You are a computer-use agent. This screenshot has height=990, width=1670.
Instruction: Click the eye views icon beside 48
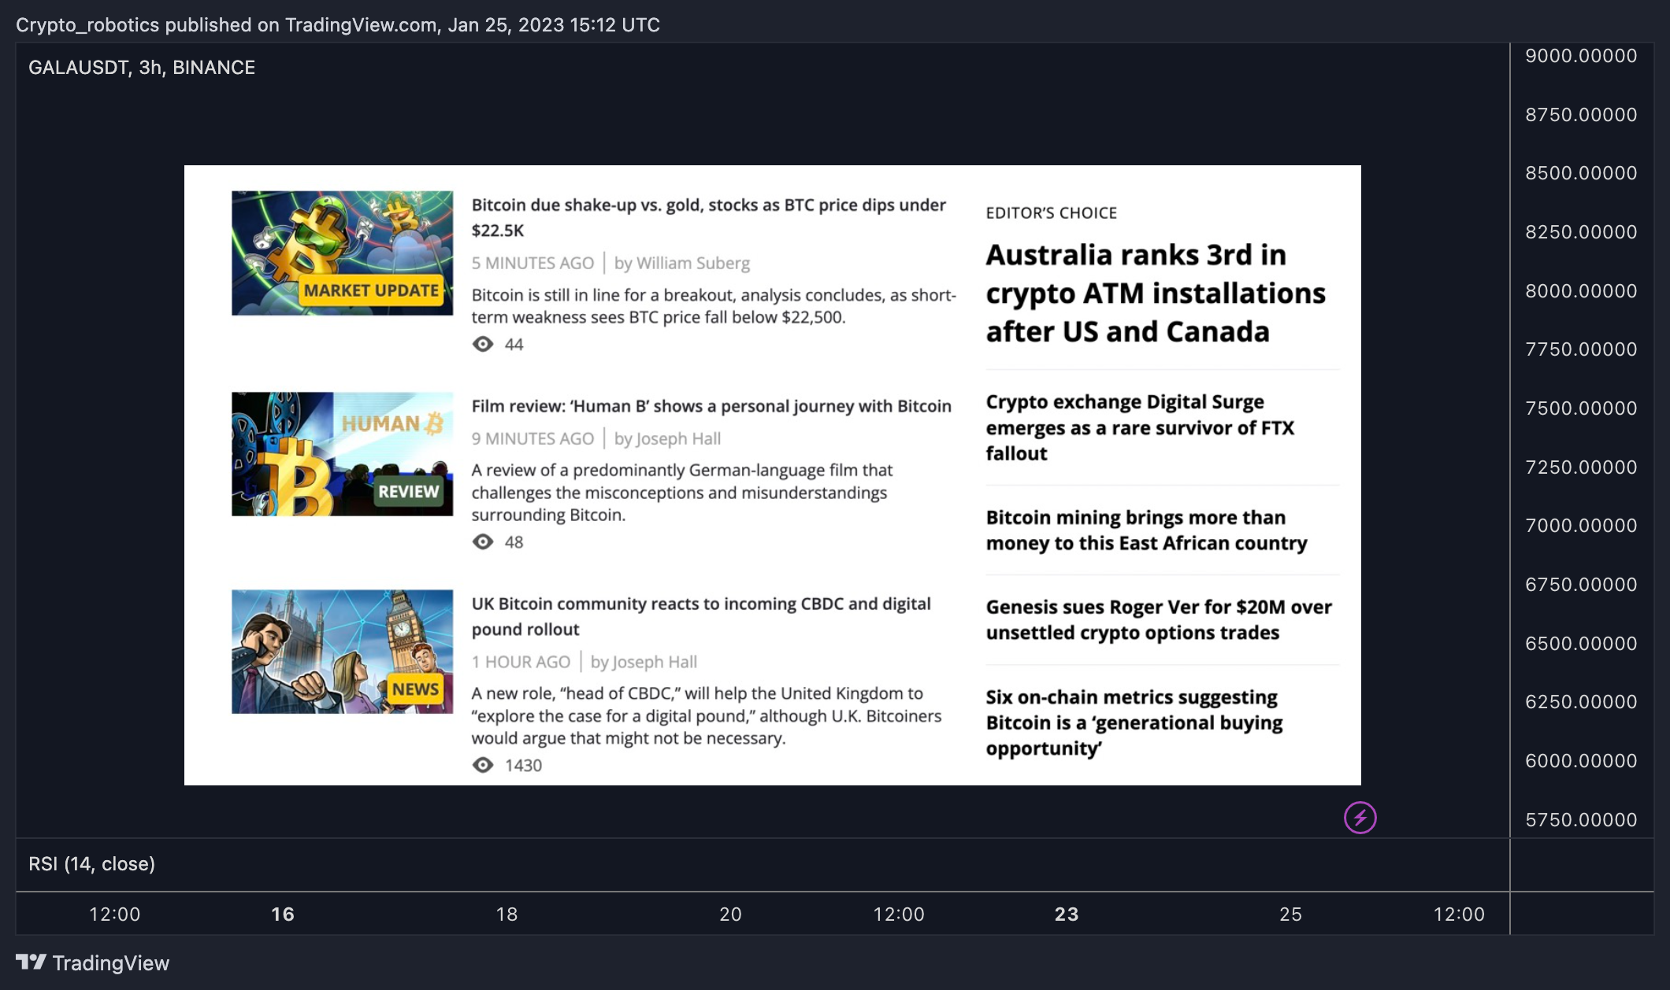[483, 541]
